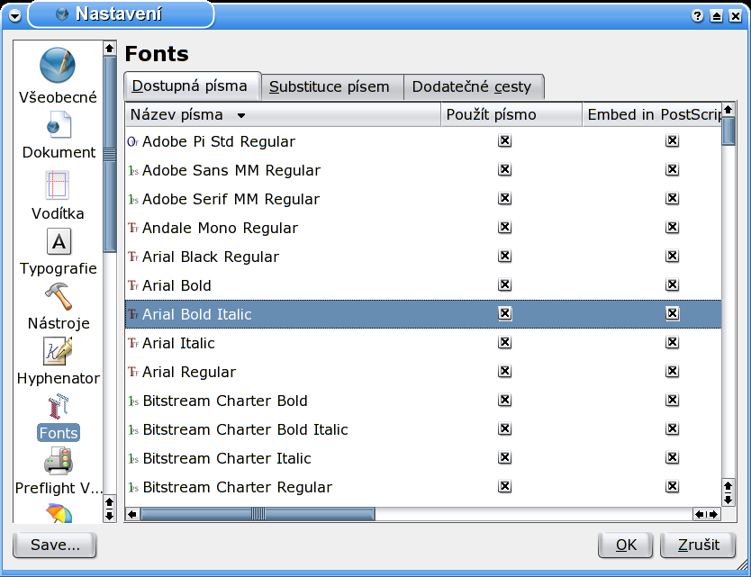Toggle PostScript embedding for Bitstream Charter Bold
The width and height of the screenshot is (751, 577).
(x=672, y=401)
